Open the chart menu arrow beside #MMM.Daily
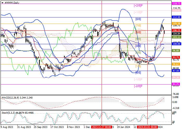Image resolution: width=182 pixels, height=130 pixels. [2, 3]
